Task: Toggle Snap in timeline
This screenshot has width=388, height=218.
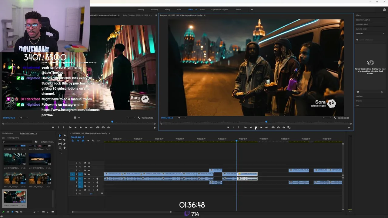Action: pyautogui.click(x=78, y=140)
